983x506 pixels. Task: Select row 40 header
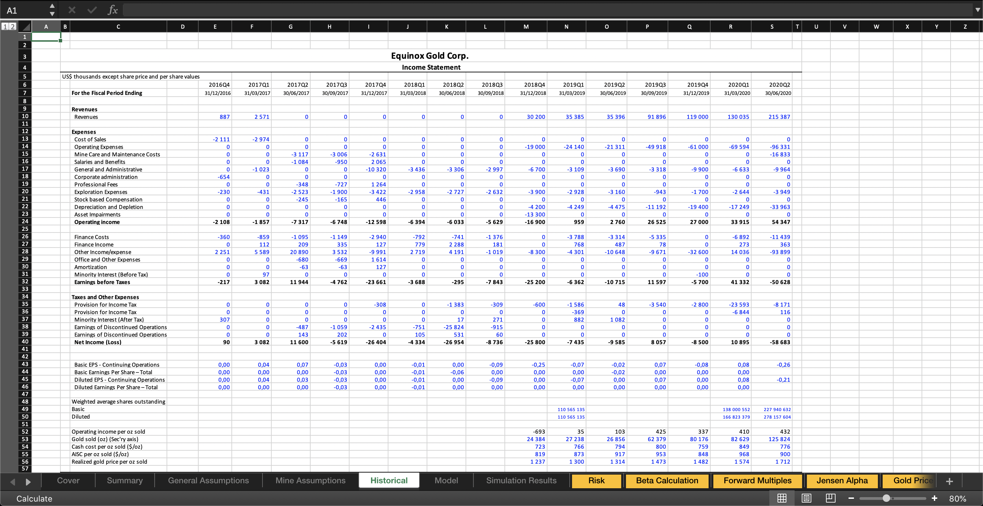(25, 341)
